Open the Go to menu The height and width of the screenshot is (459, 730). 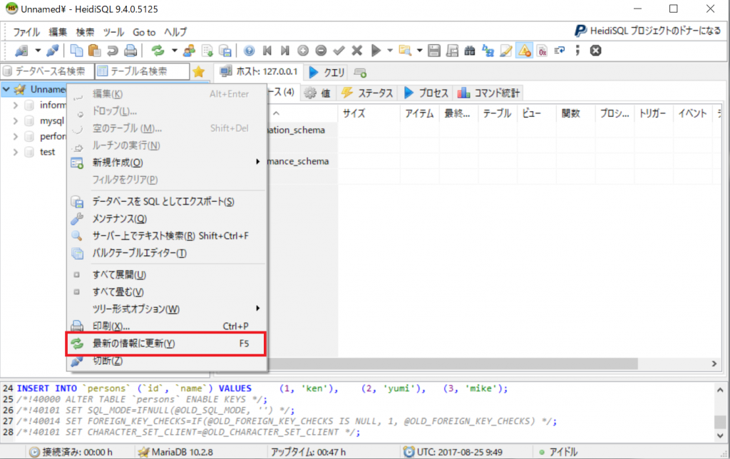tap(144, 32)
